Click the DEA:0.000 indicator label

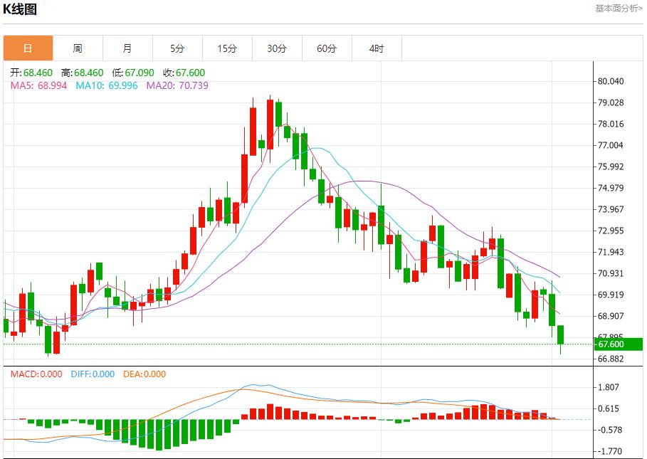pyautogui.click(x=144, y=374)
